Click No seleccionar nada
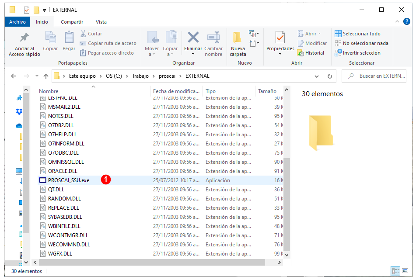Screen dimensions: 416x280 pos(362,43)
